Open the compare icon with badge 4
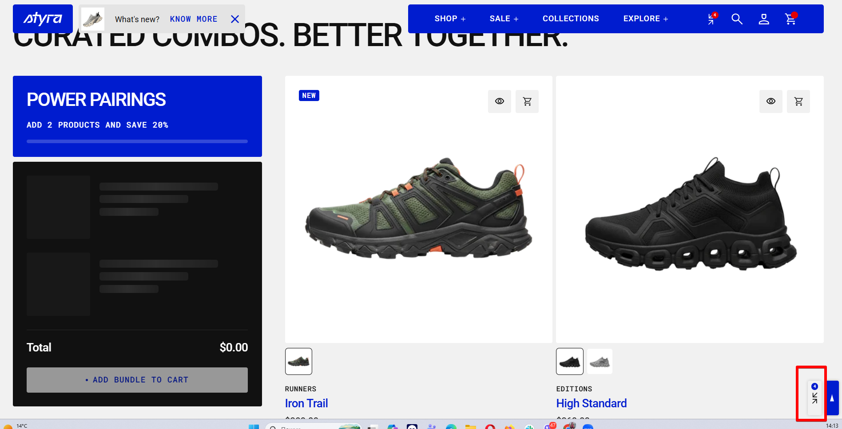This screenshot has width=842, height=429. click(711, 19)
